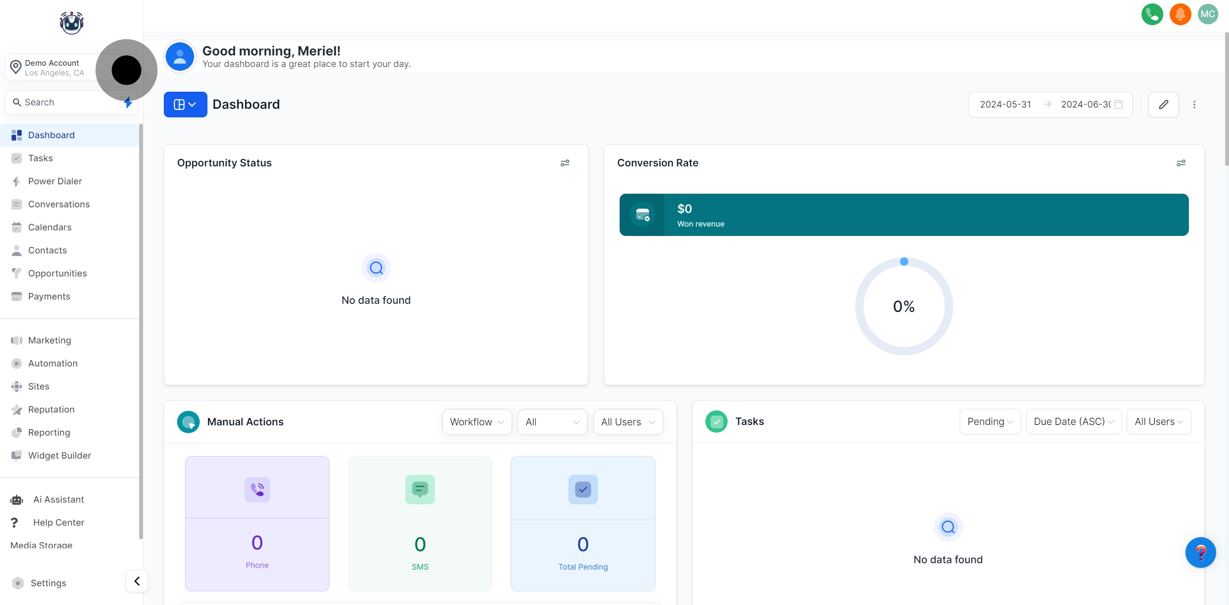Expand the Workflow dropdown
The height and width of the screenshot is (605, 1229).
477,422
